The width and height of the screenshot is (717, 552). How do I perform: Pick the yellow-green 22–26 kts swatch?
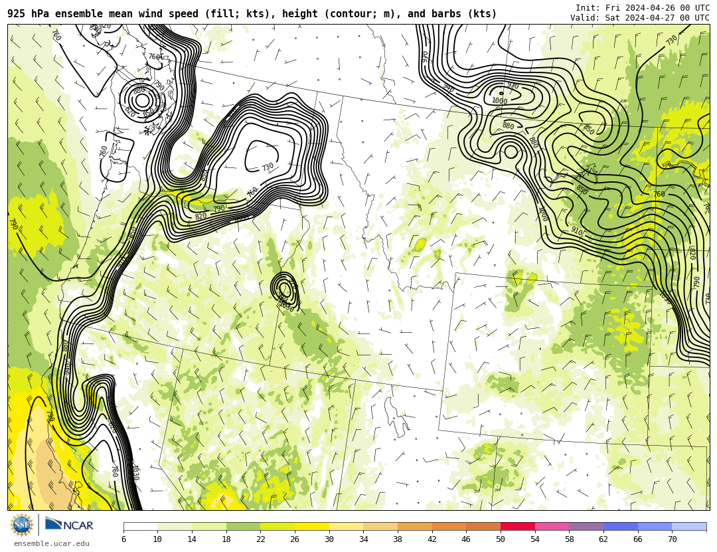coord(278,526)
